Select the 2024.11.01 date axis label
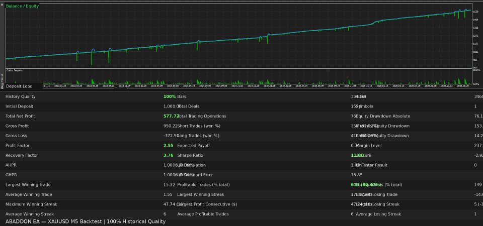Screen dimensions: 483x226 coord(237,86)
